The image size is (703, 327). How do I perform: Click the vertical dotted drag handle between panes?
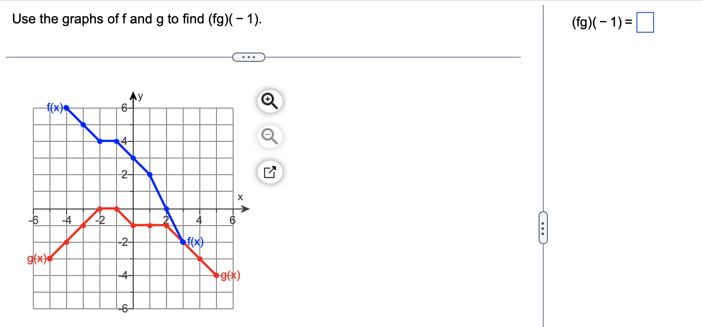click(542, 229)
